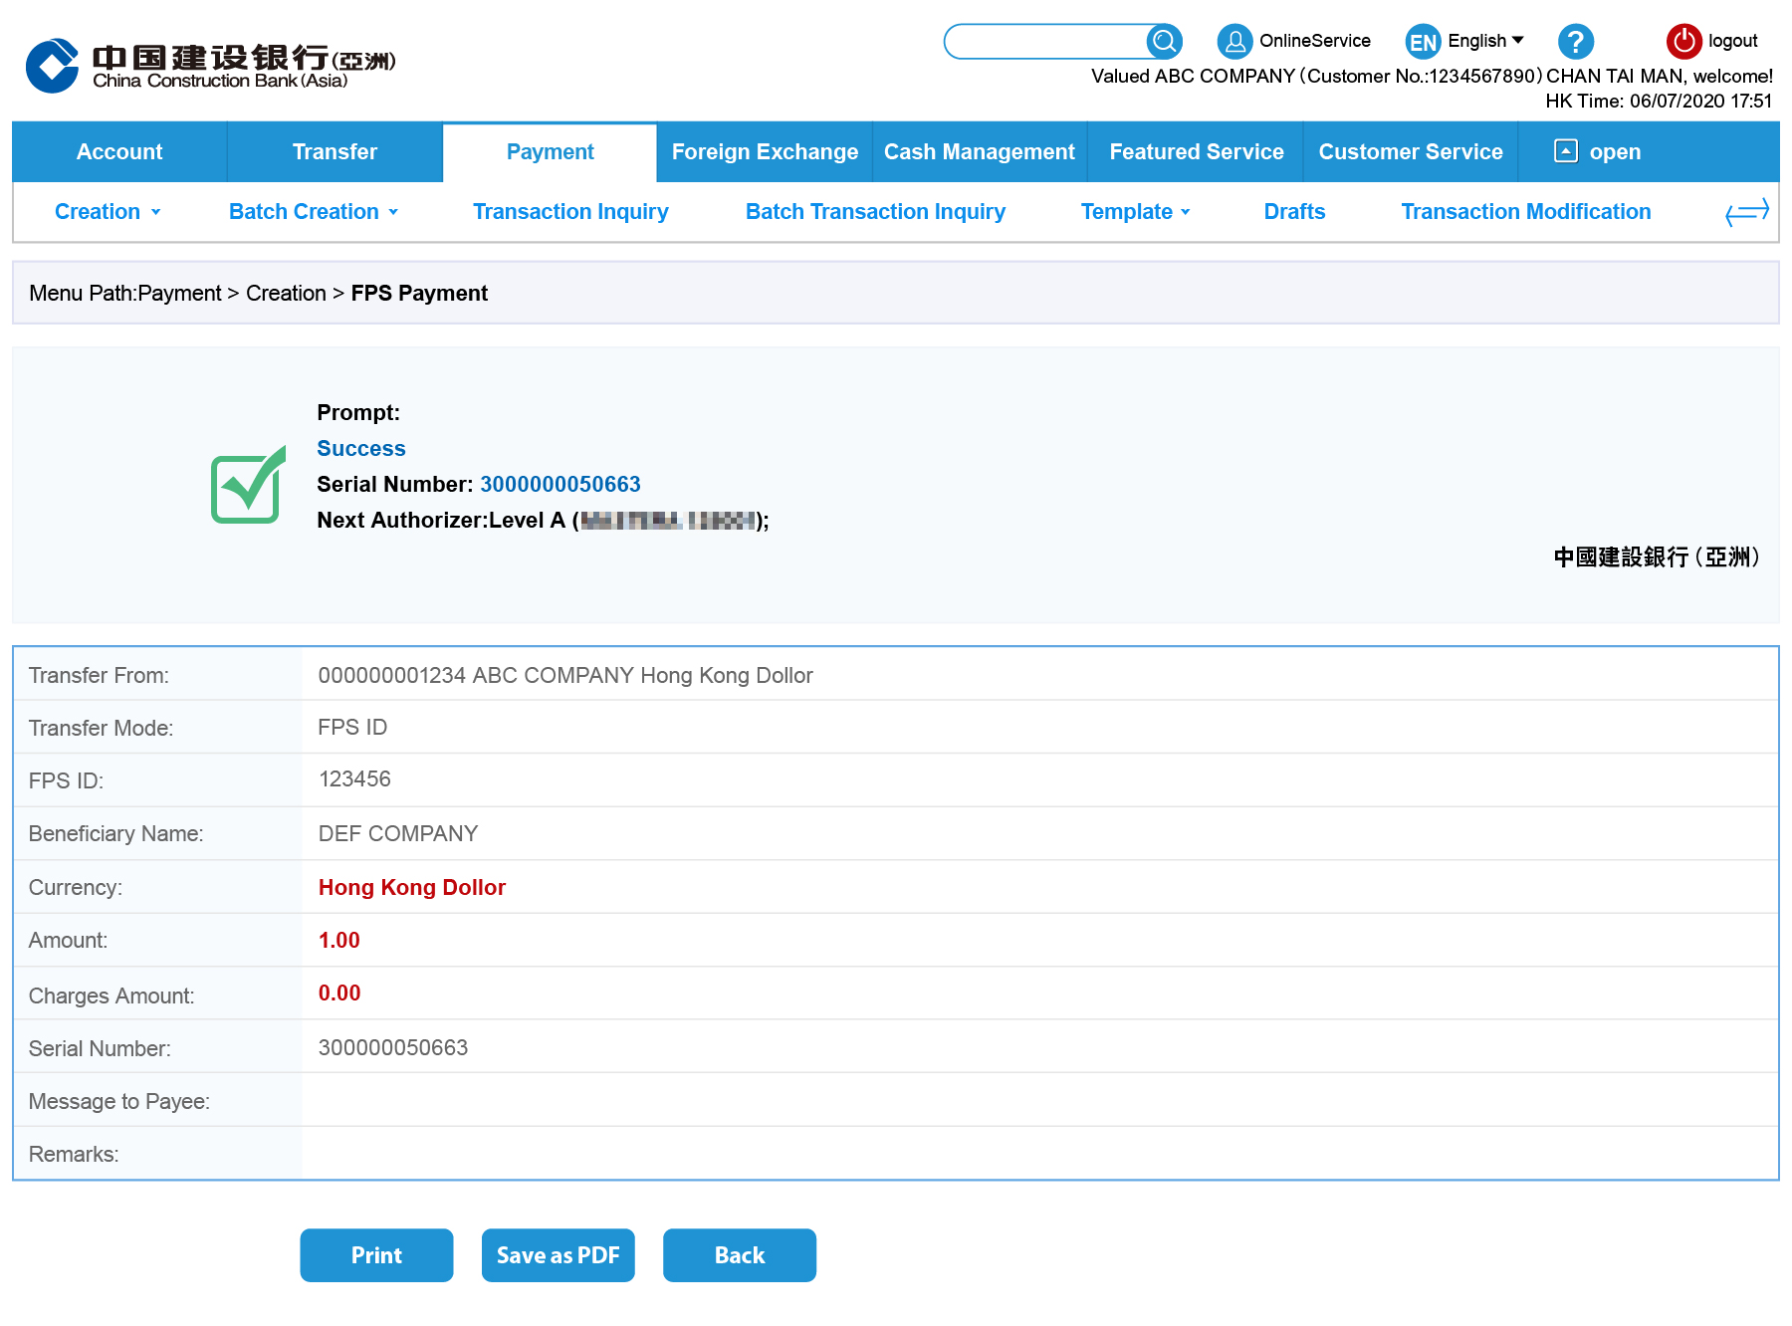
Task: Open OnlineService user icon
Action: [x=1234, y=41]
